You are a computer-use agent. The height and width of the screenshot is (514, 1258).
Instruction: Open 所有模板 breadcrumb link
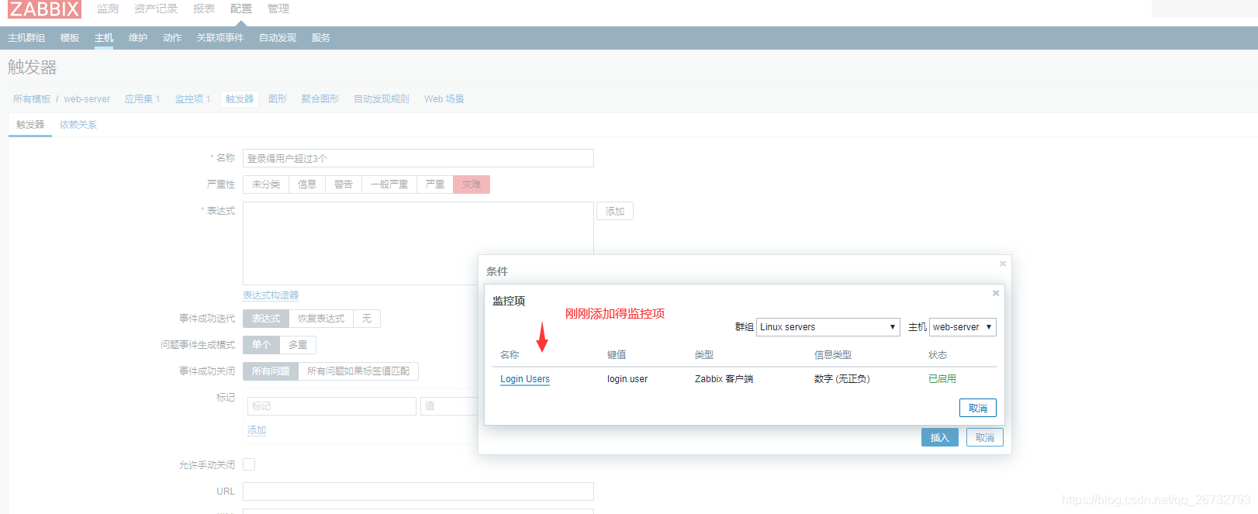pyautogui.click(x=32, y=99)
